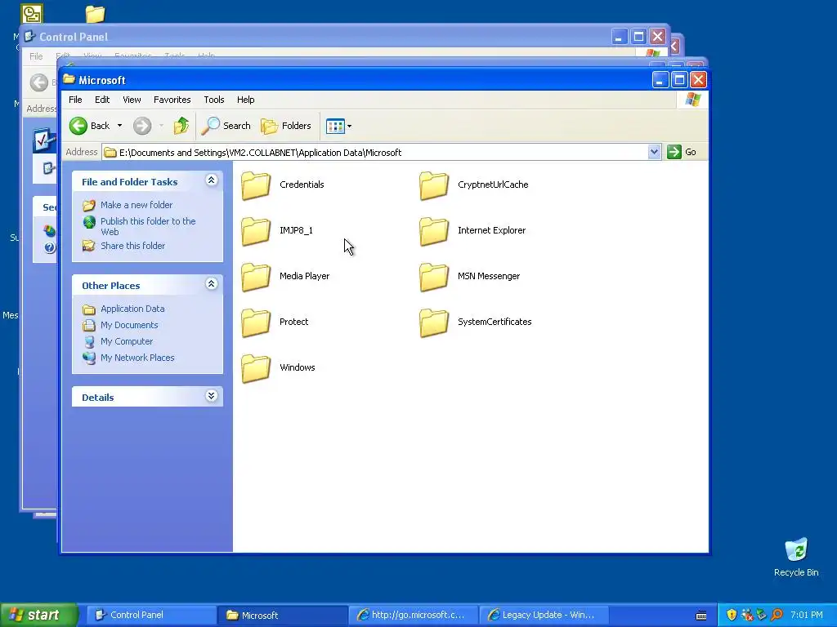
Task: Click the Publish to Web globe icon
Action: click(89, 222)
